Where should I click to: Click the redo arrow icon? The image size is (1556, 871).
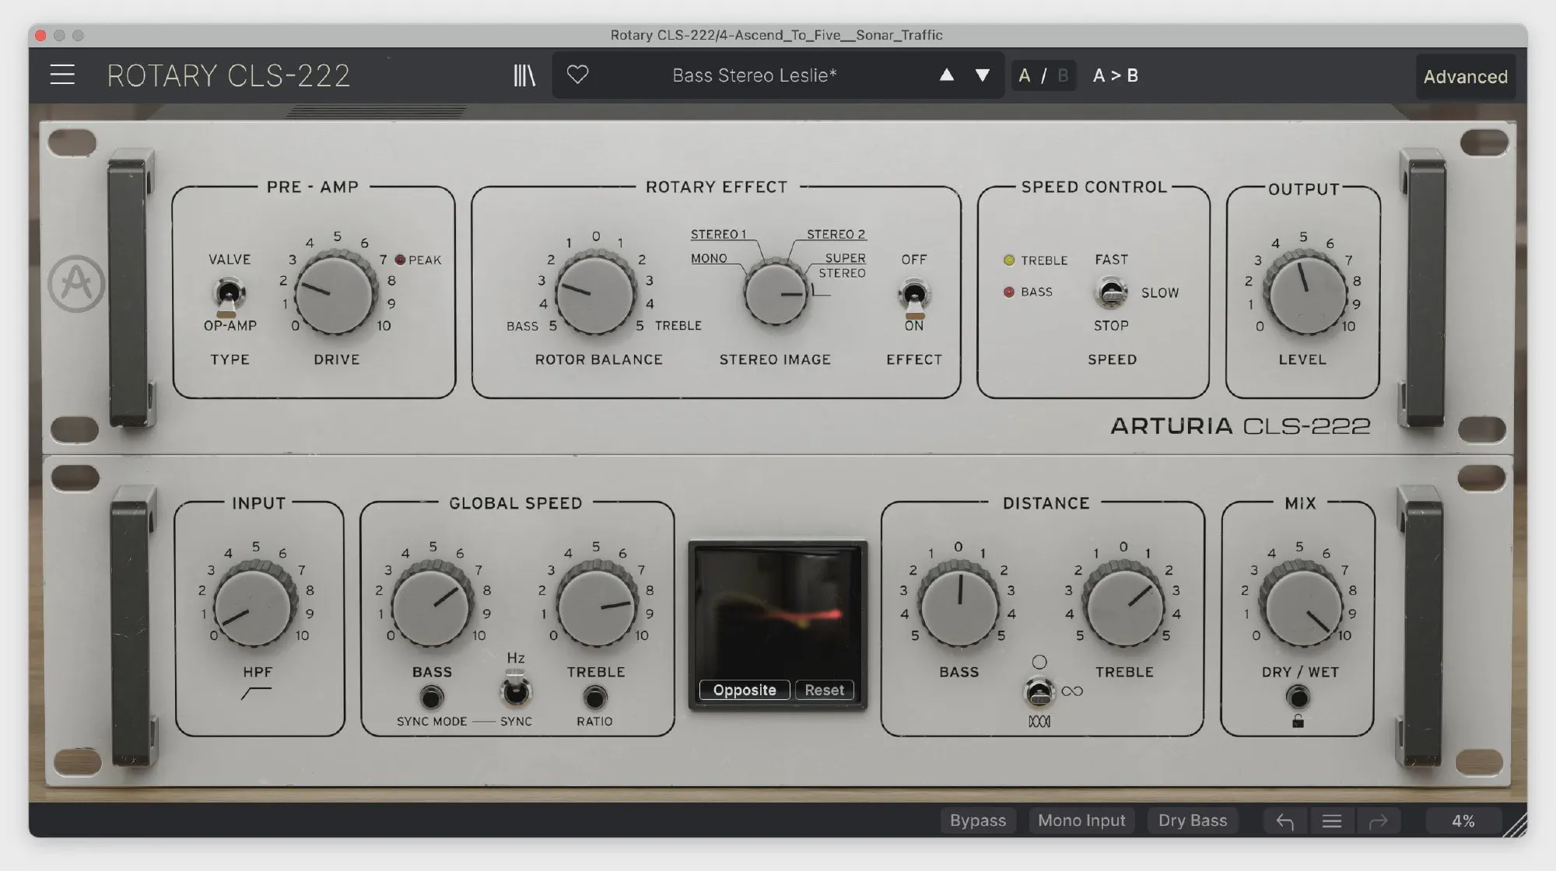point(1378,821)
